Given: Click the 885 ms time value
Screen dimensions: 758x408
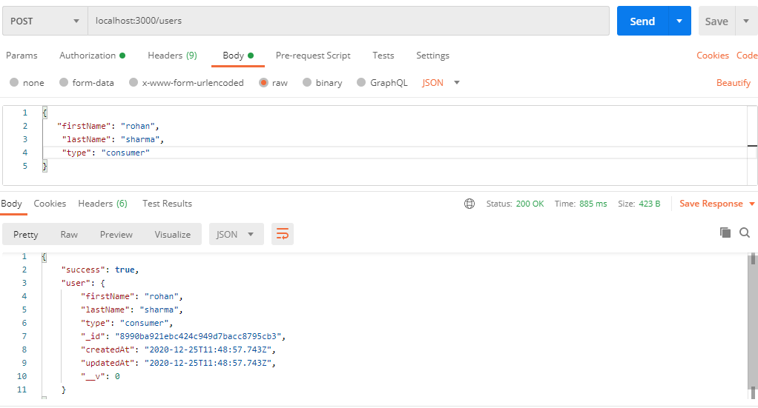Looking at the screenshot, I should 593,204.
